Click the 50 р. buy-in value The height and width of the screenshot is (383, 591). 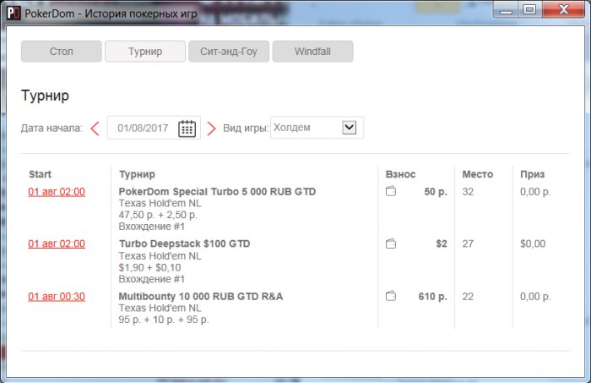coord(436,192)
